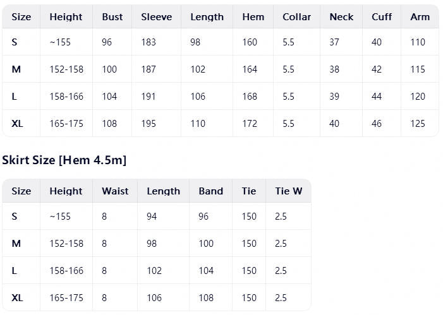Click the Arm column header

click(420, 17)
